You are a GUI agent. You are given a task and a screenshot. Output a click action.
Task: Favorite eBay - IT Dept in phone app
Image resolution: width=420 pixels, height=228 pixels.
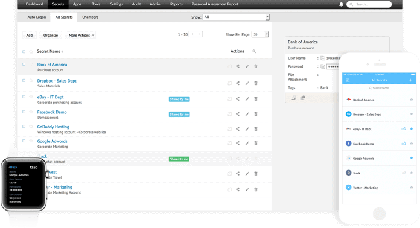pyautogui.click(x=412, y=128)
